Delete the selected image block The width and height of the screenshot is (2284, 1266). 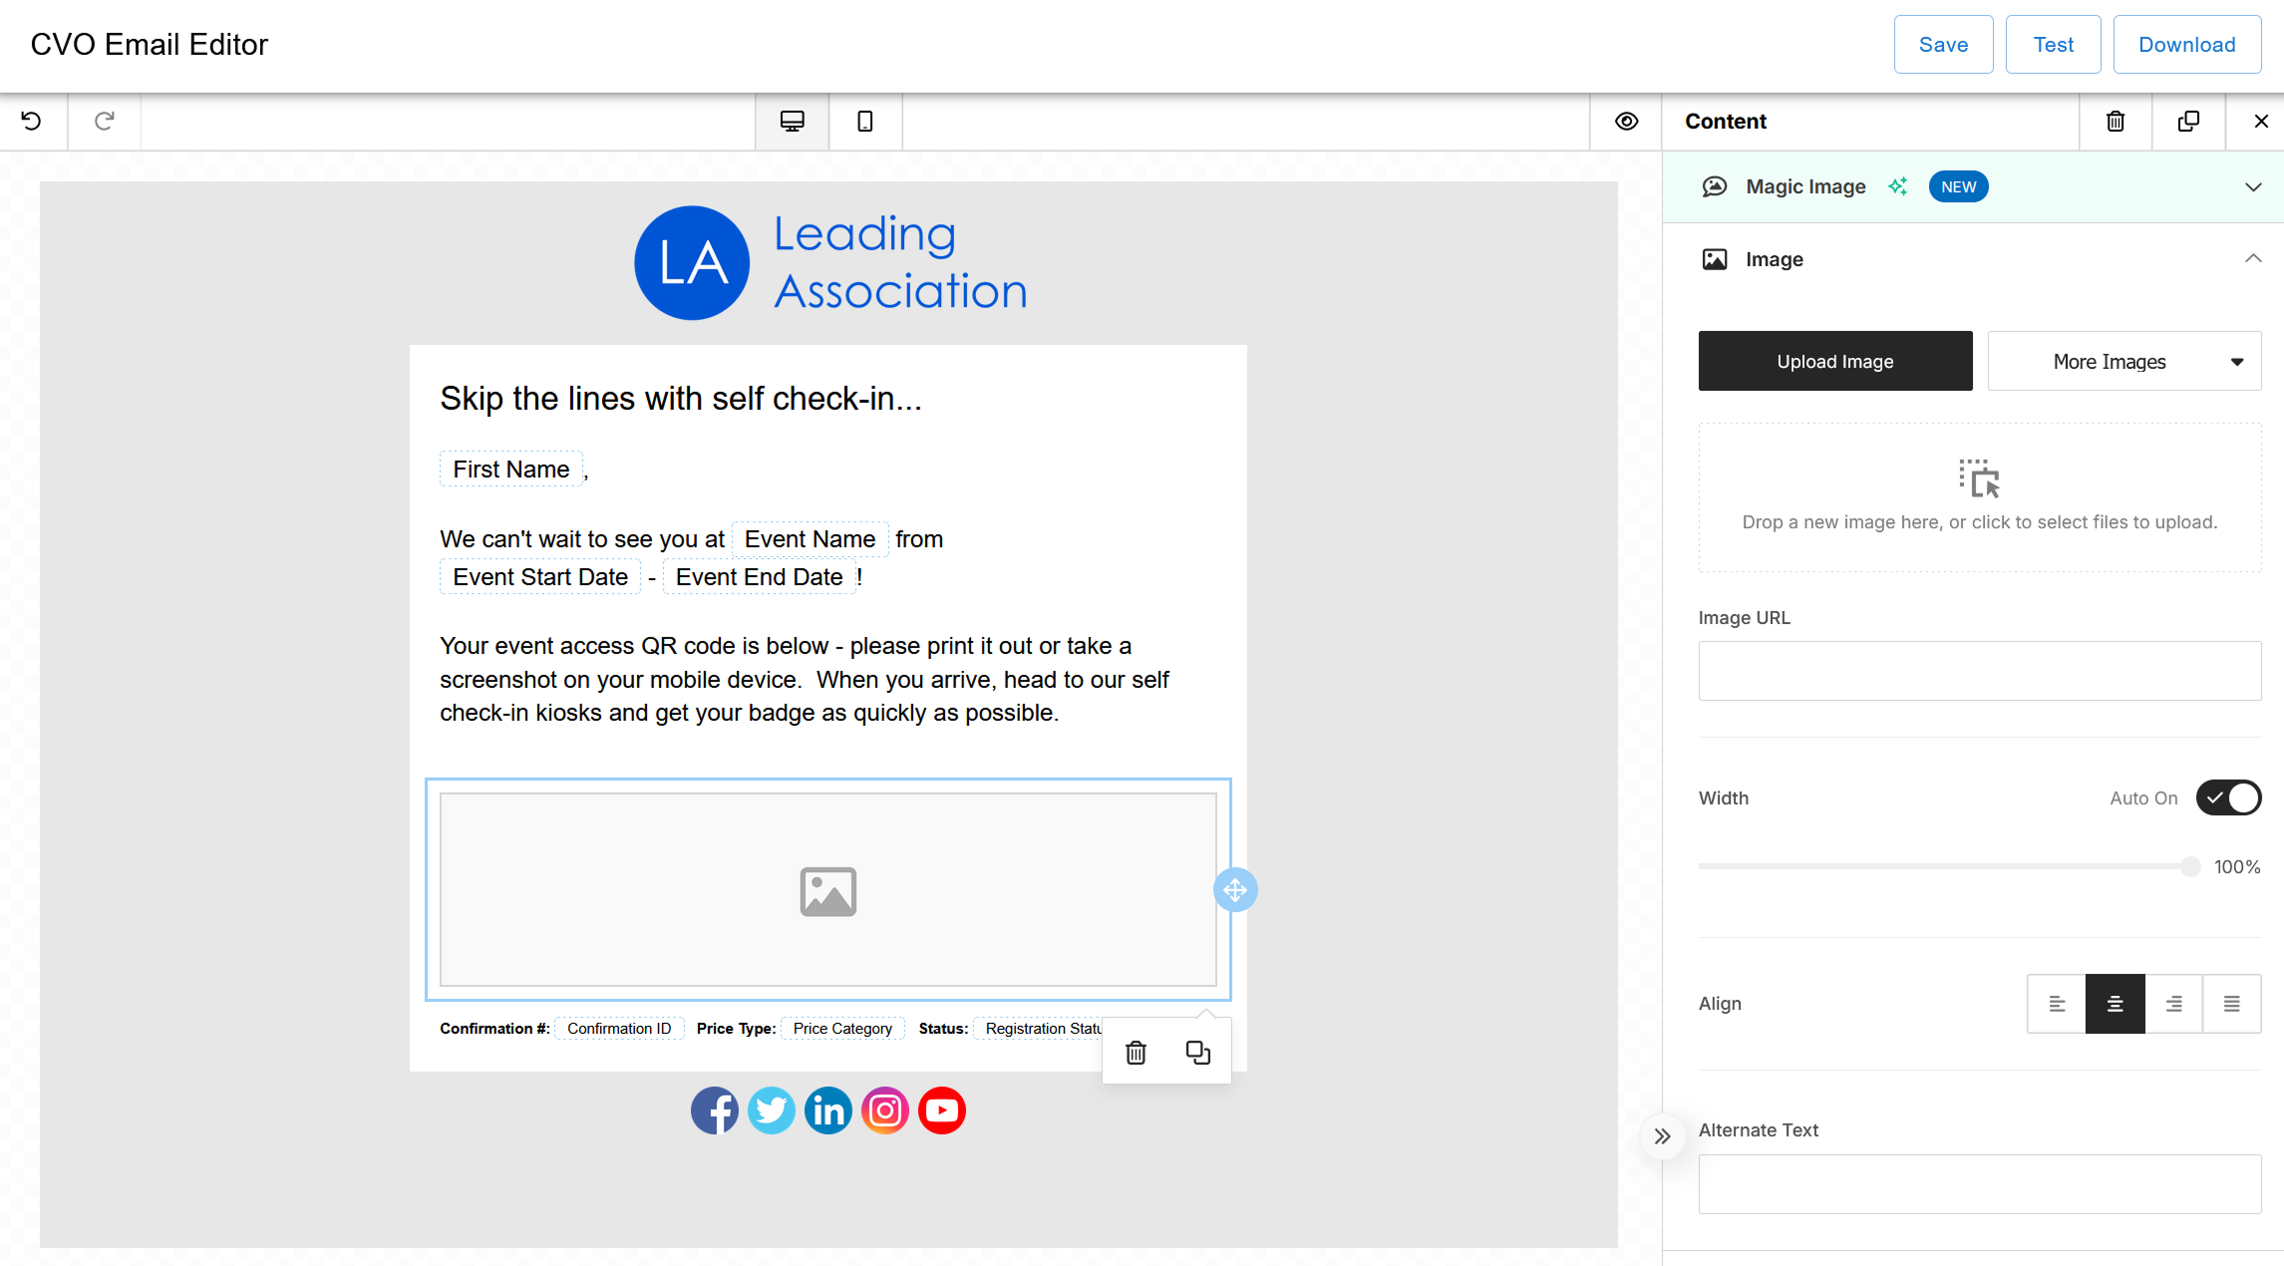pyautogui.click(x=1136, y=1053)
